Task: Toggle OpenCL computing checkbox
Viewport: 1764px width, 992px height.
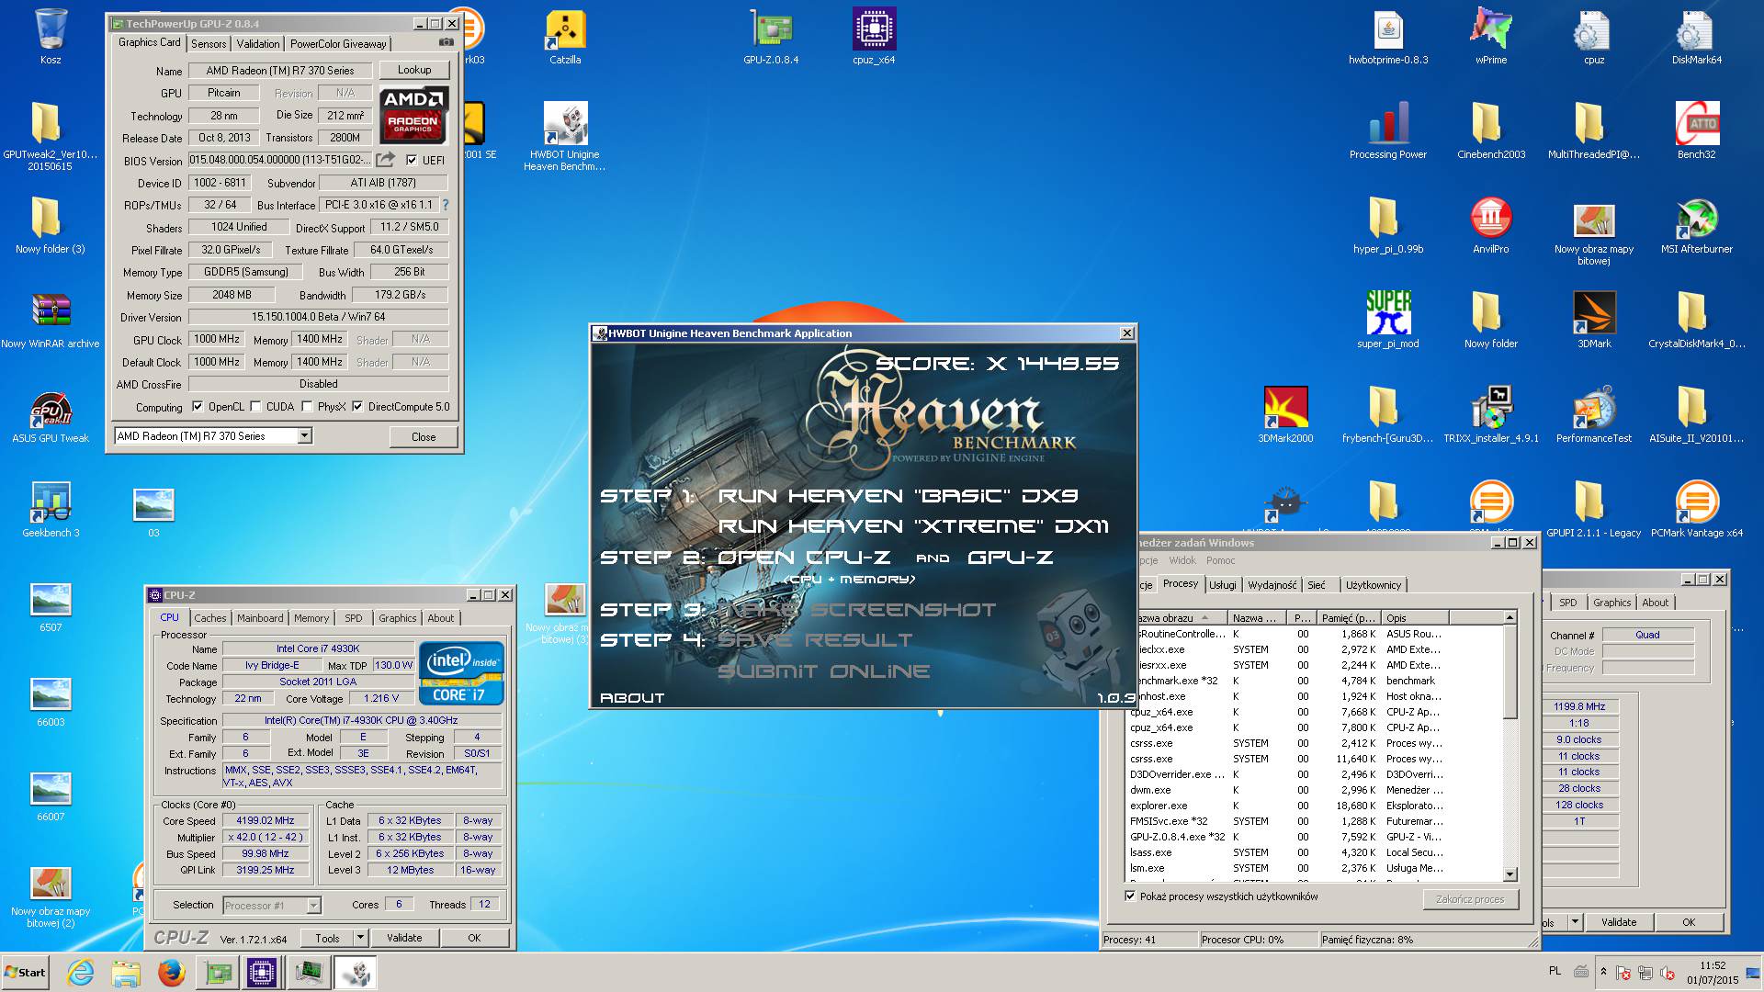Action: (x=198, y=406)
